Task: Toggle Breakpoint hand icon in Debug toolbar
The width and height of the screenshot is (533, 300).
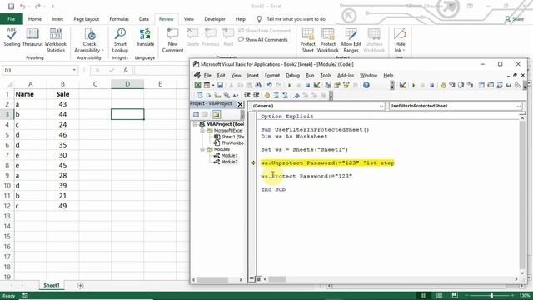Action: [x=443, y=85]
